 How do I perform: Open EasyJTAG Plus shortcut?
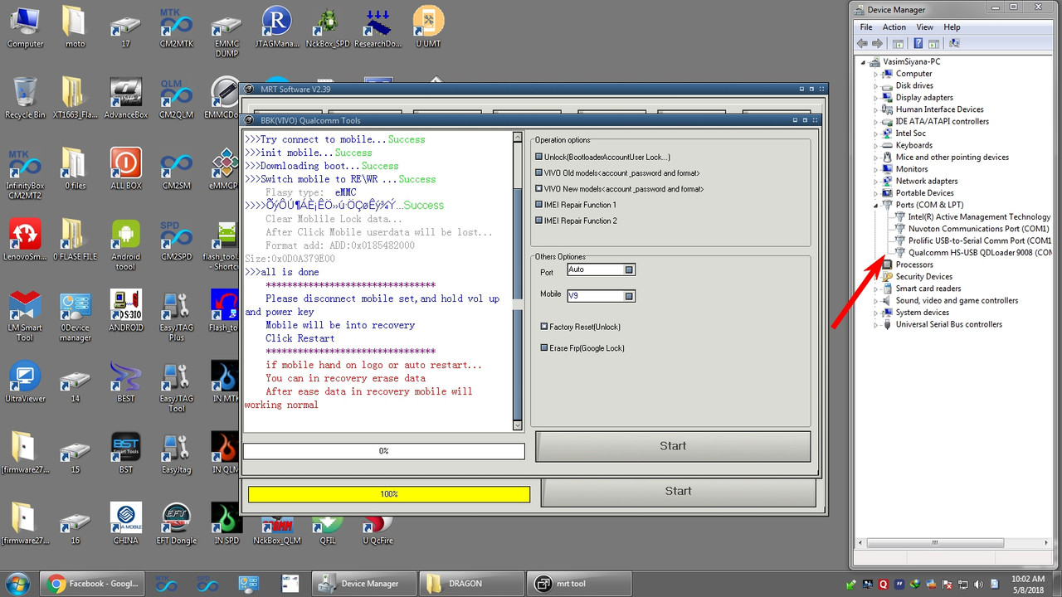click(x=176, y=317)
